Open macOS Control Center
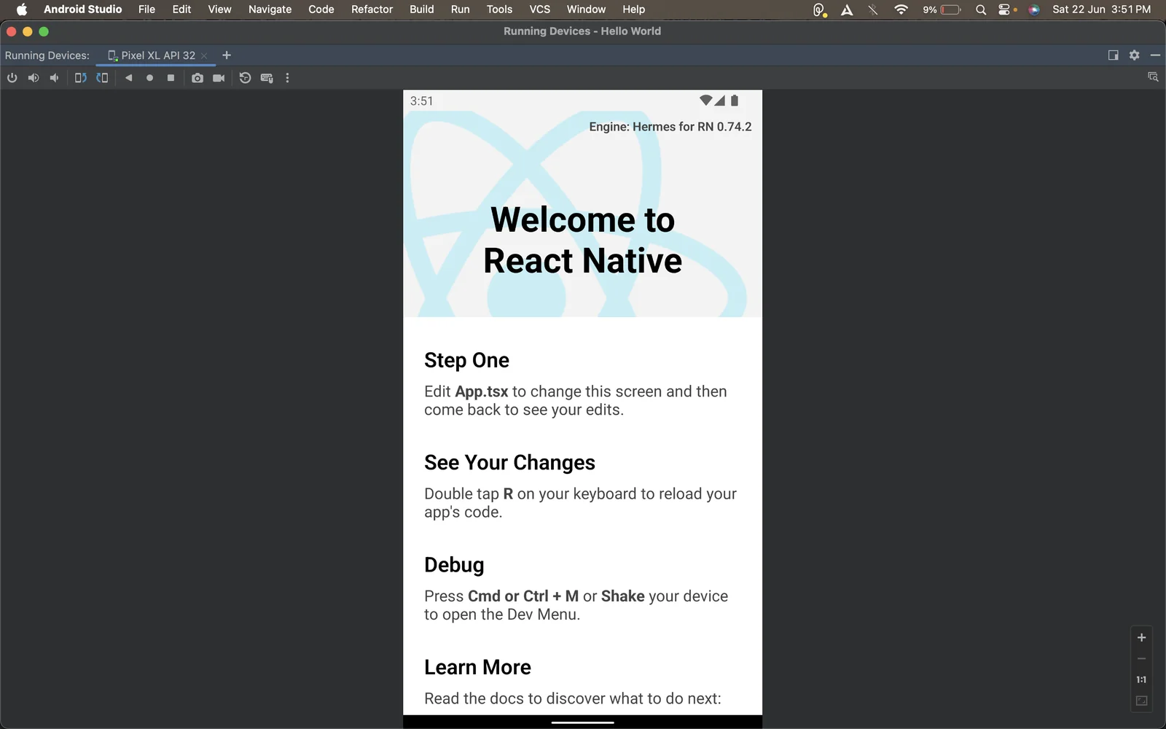1166x729 pixels. pos(1005,9)
